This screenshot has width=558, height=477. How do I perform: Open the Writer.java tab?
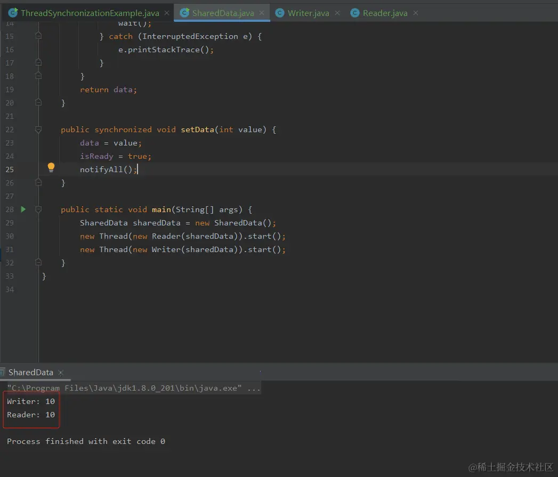click(x=308, y=13)
